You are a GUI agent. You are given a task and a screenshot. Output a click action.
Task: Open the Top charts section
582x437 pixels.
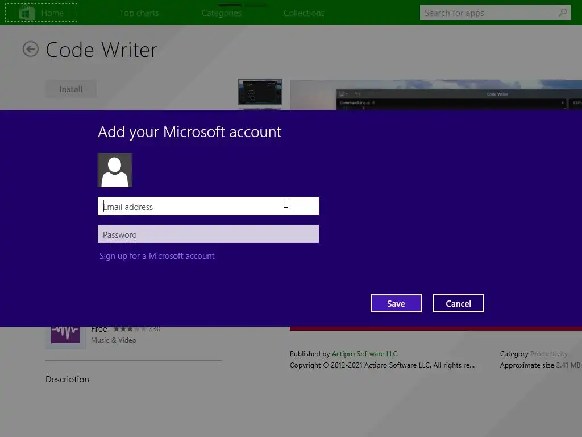(139, 13)
